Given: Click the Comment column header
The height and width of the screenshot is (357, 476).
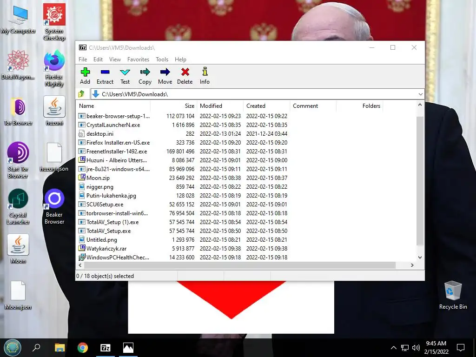Looking at the screenshot, I should (x=313, y=106).
